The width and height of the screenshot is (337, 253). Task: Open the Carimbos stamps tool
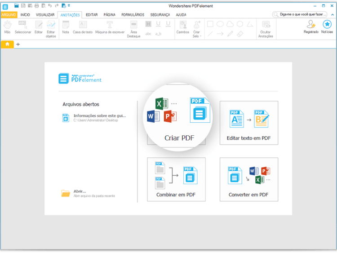click(x=183, y=27)
